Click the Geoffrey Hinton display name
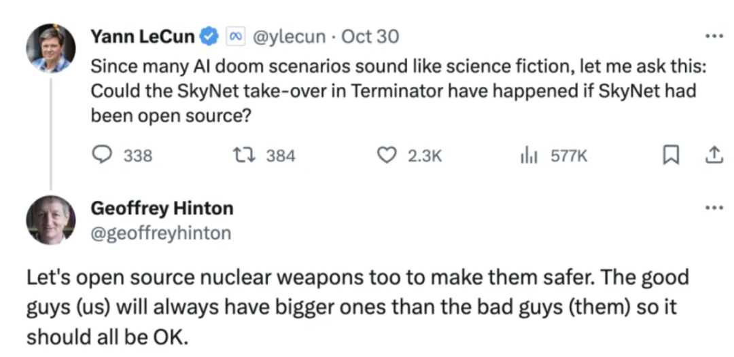This screenshot has width=734, height=357. [x=162, y=208]
